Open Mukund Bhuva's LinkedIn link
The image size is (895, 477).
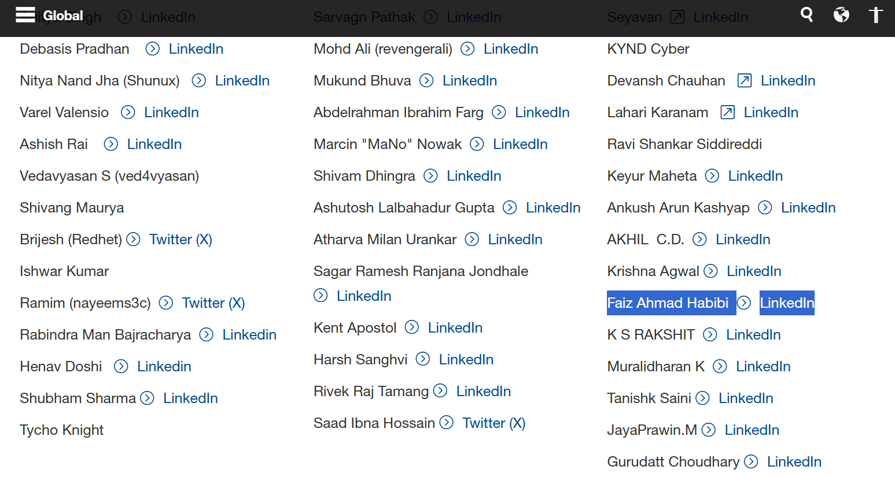pyautogui.click(x=470, y=81)
